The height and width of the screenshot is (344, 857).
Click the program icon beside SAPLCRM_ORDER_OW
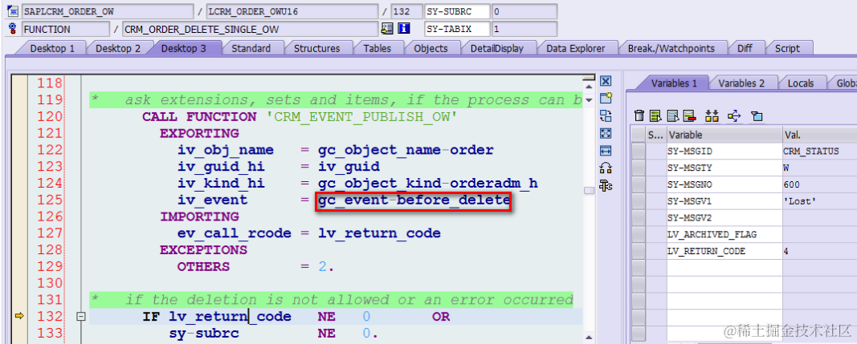pos(13,11)
